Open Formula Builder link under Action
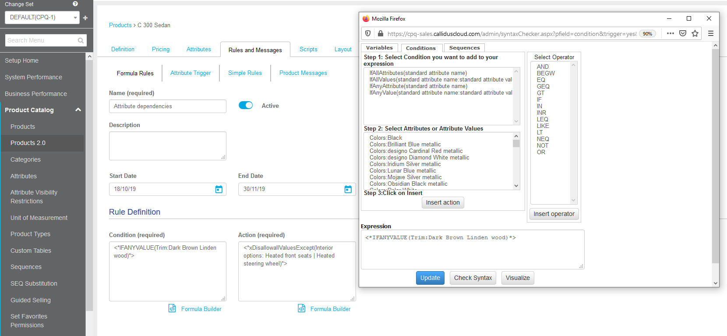 [330, 309]
